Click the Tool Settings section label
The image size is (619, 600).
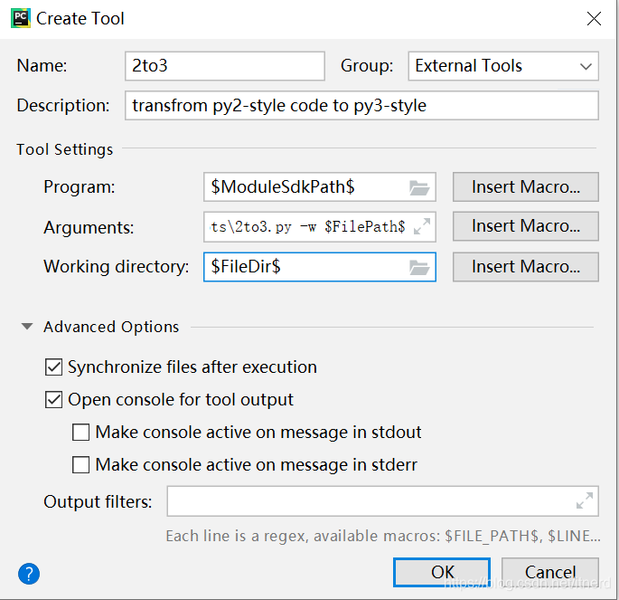point(65,149)
